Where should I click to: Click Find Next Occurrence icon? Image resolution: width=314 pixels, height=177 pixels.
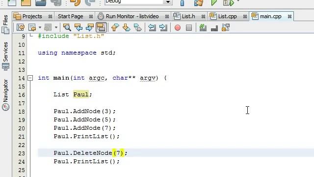pos(89,28)
